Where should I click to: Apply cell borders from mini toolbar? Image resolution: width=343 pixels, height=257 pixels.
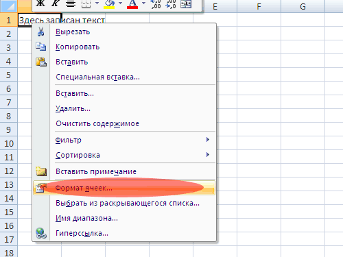86,3
